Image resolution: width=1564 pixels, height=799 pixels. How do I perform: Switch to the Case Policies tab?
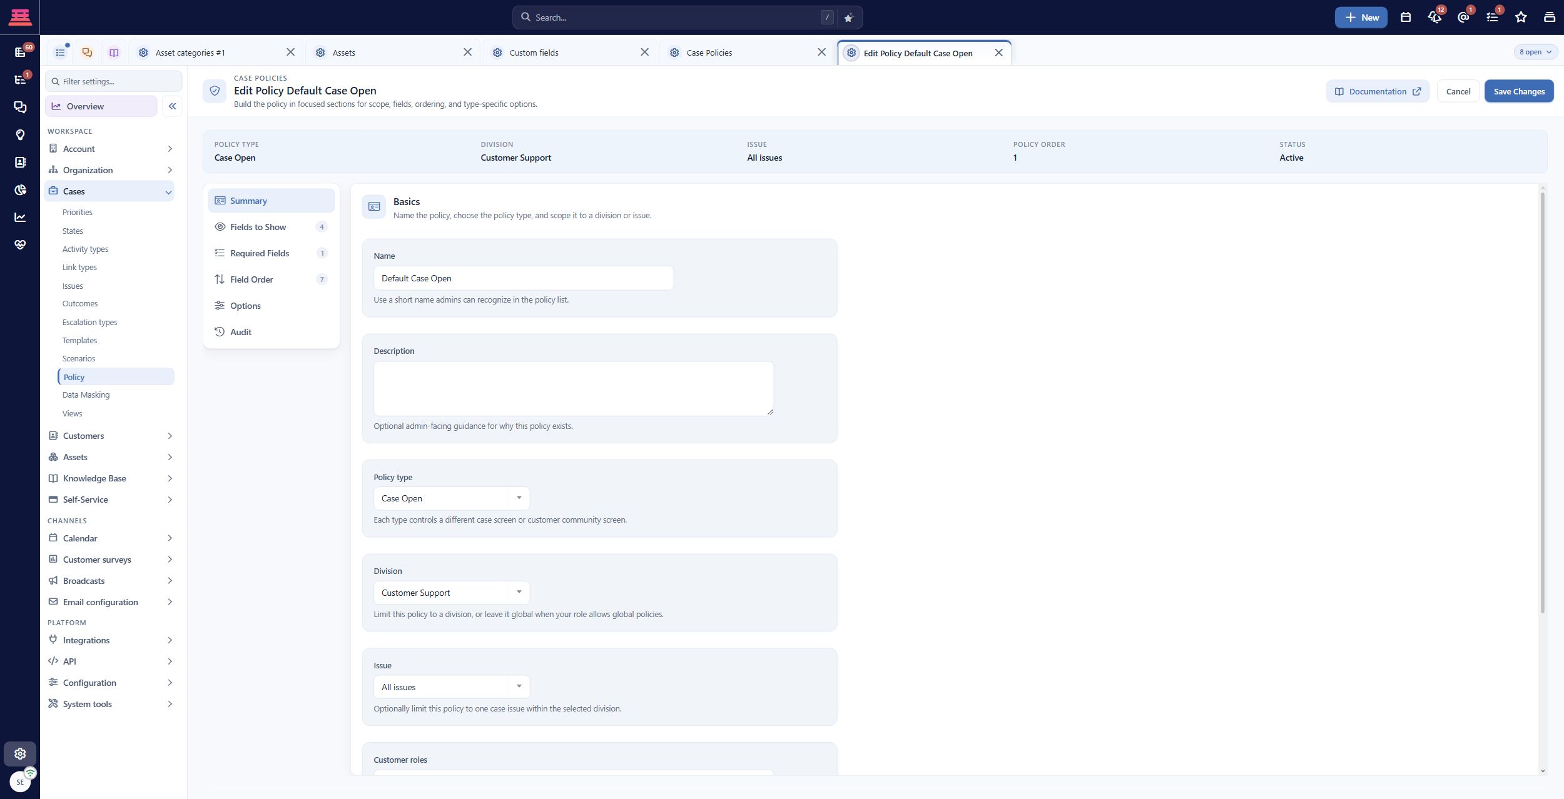(747, 53)
